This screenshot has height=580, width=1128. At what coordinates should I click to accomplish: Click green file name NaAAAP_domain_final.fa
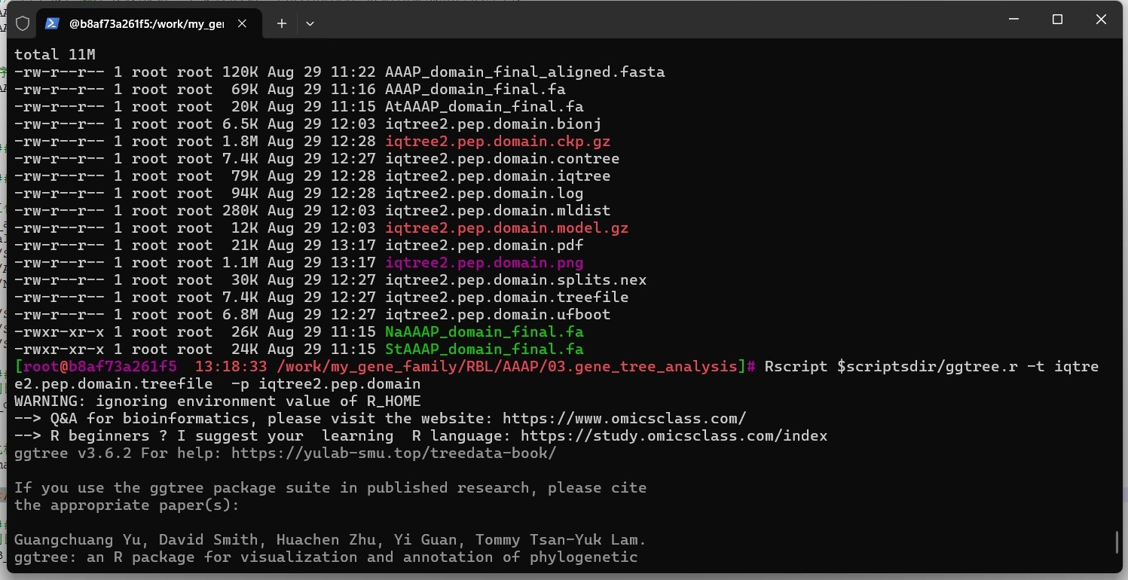(484, 332)
